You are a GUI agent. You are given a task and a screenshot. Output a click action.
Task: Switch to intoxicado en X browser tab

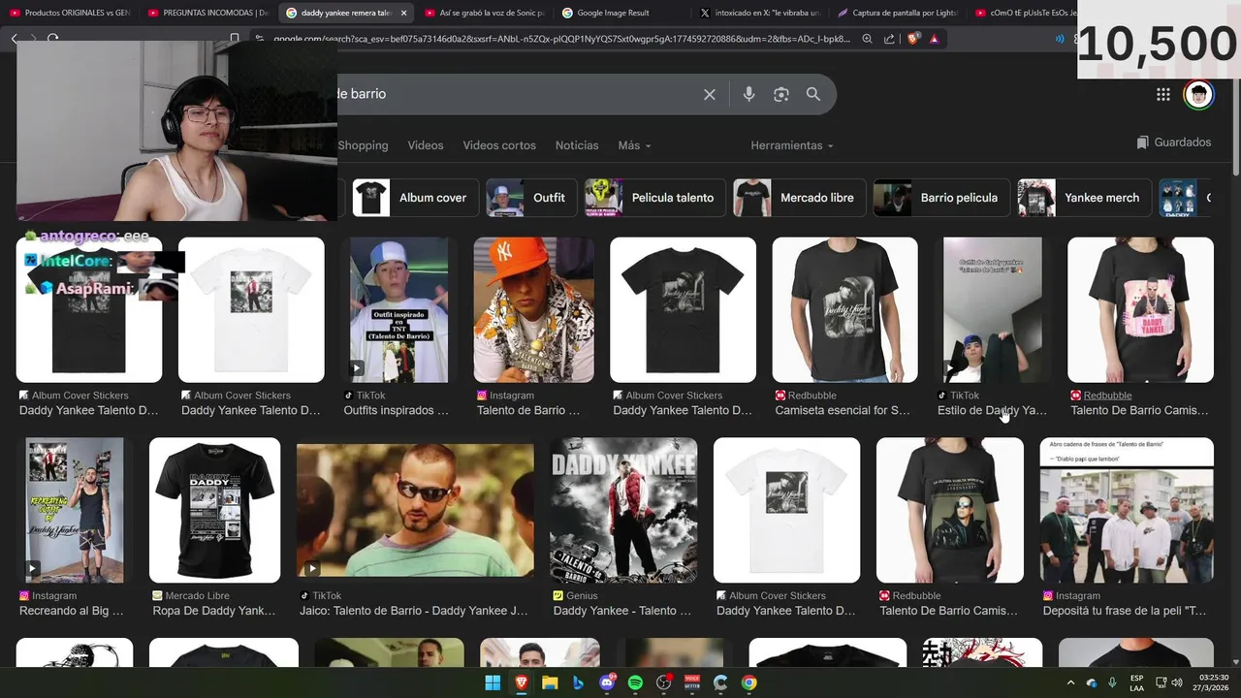[761, 13]
